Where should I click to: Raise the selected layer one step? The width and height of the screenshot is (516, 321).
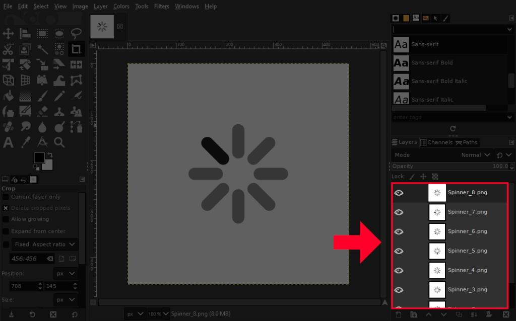tap(429, 314)
